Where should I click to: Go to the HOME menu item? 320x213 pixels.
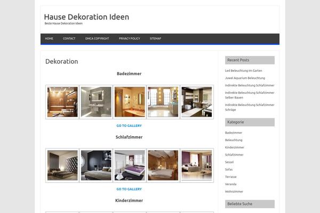[x=49, y=38]
